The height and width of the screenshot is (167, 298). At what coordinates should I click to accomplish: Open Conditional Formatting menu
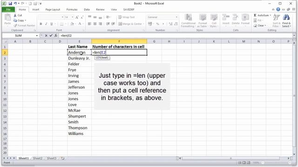188,20
